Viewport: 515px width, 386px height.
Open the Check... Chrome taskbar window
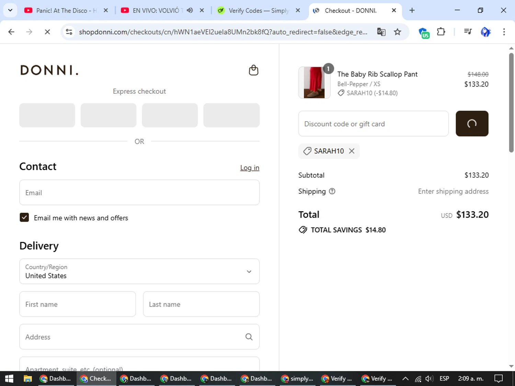(x=96, y=378)
